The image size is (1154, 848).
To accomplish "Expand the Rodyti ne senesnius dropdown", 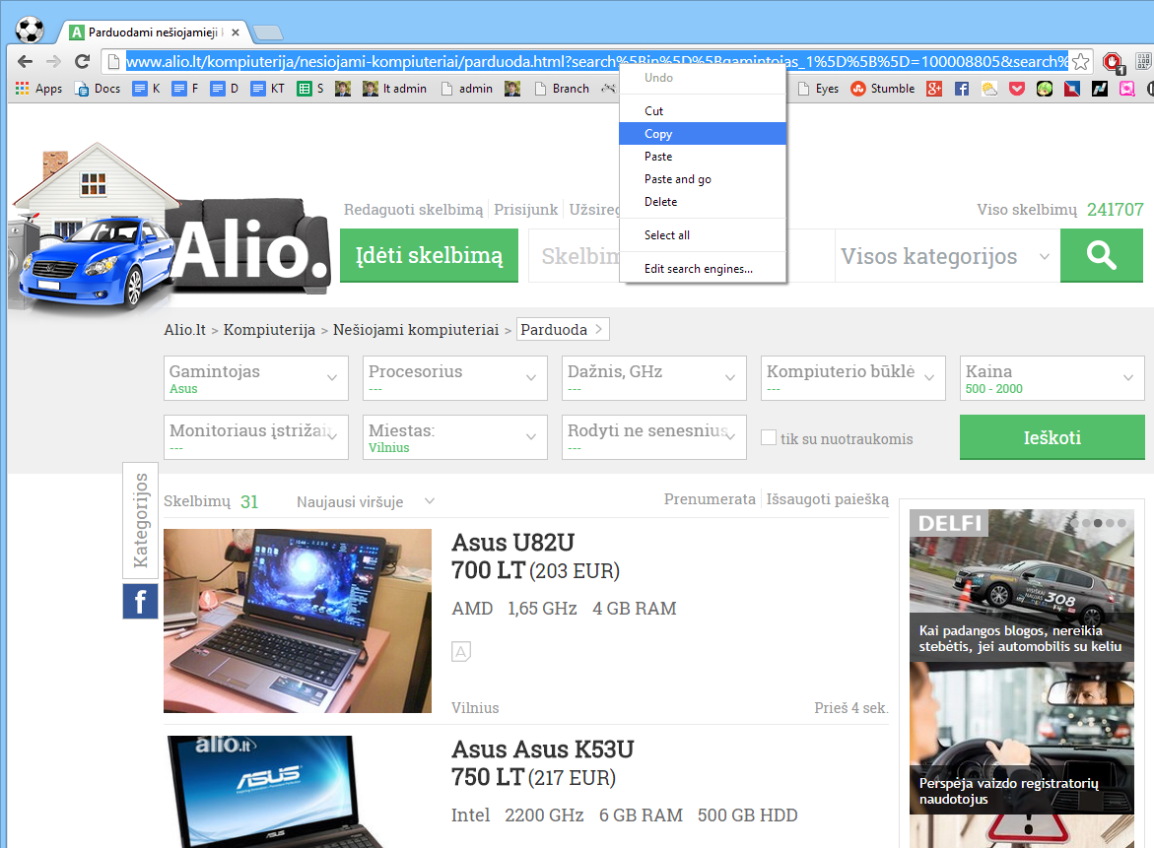I will tap(653, 437).
